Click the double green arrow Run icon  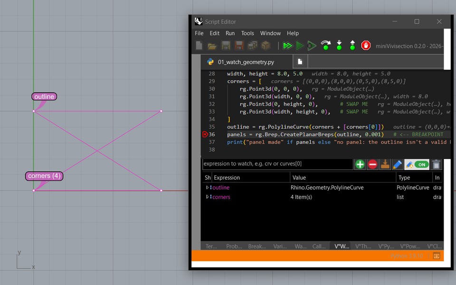[288, 46]
